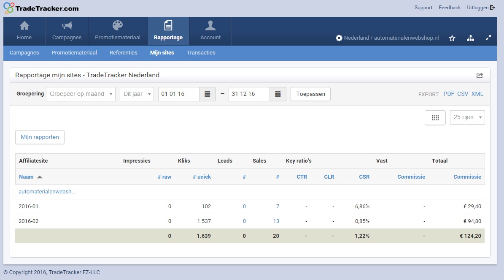Viewport: 504px width, 280px height.
Task: Open the sitemap hierarchy icon
Action: coord(471,38)
